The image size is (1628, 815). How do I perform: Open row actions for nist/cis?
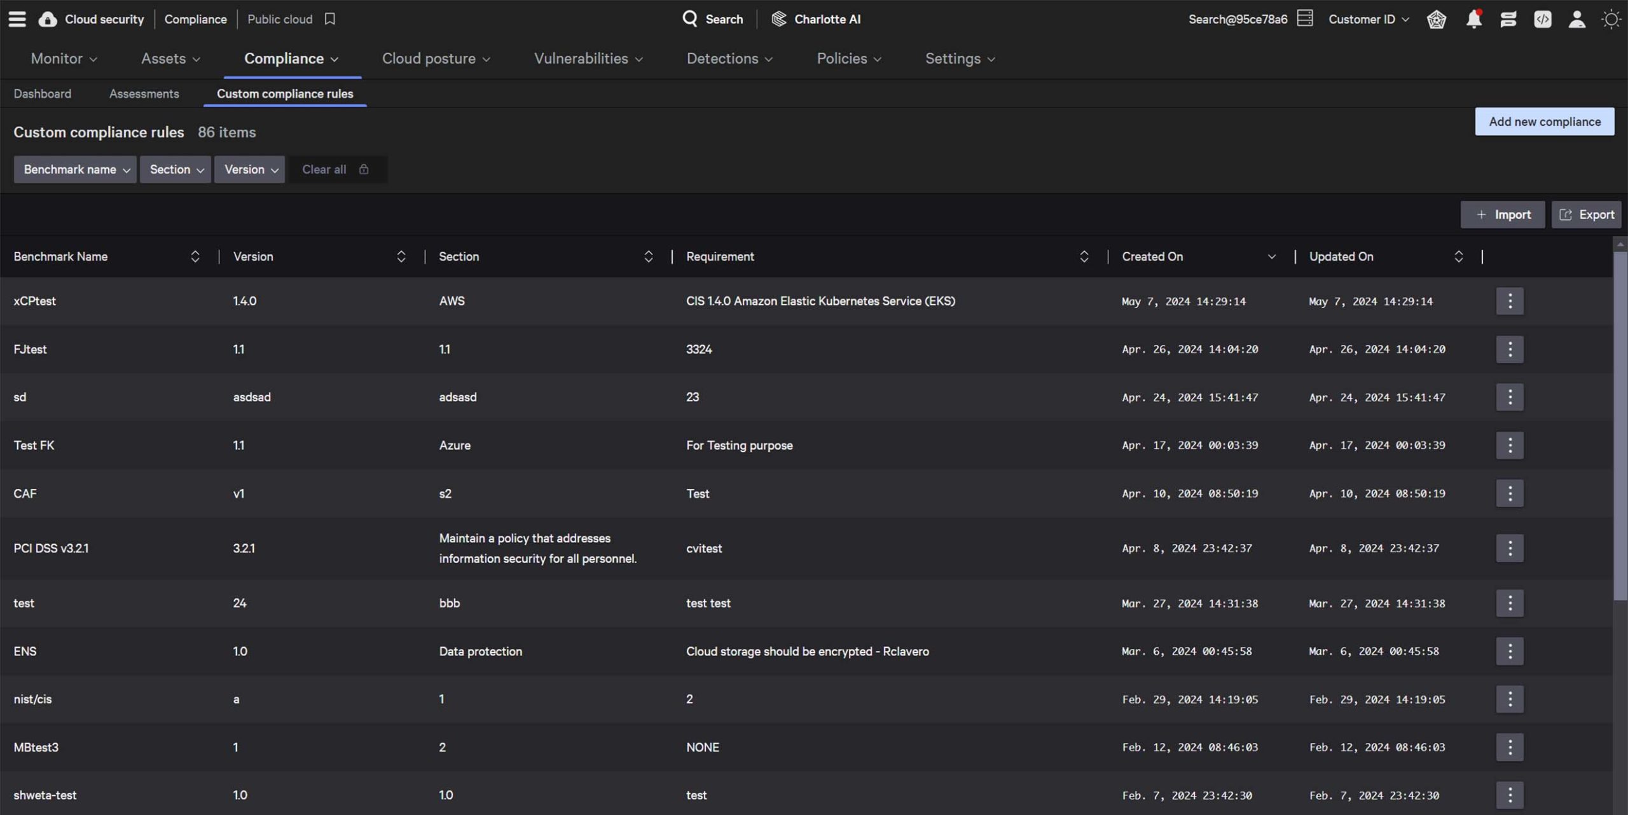1510,699
